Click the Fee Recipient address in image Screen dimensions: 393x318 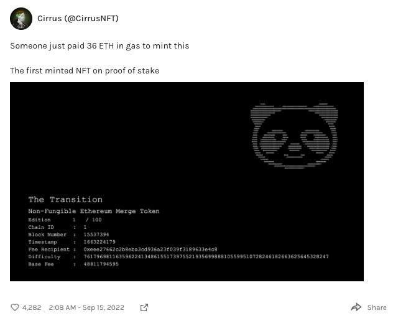pos(150,250)
